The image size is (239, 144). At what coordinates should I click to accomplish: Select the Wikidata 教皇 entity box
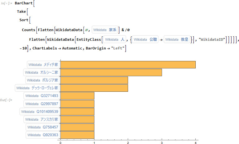(x=177, y=39)
